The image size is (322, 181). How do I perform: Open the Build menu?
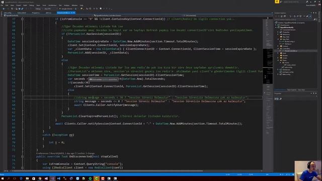click(x=25, y=5)
